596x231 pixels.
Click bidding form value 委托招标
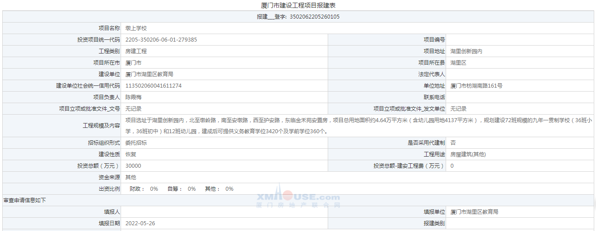click(x=136, y=143)
